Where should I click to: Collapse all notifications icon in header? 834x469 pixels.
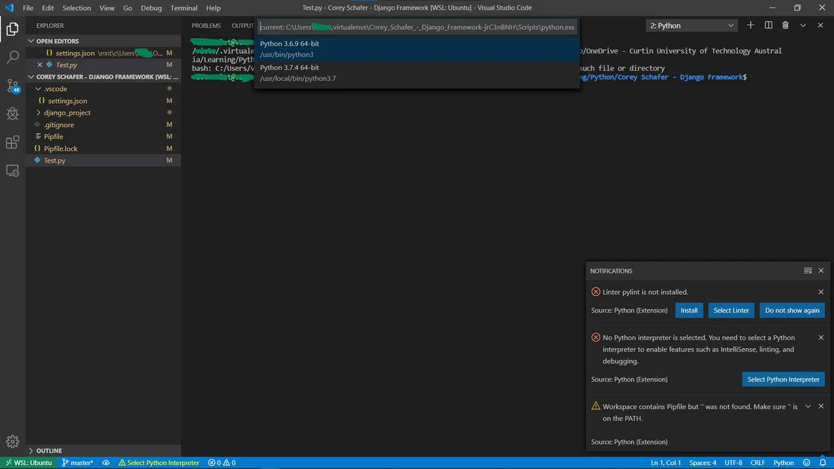[x=808, y=271]
